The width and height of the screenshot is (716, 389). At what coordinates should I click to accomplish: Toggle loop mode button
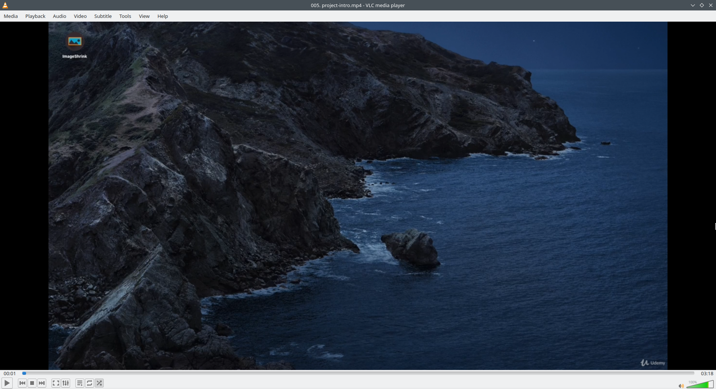coord(89,383)
